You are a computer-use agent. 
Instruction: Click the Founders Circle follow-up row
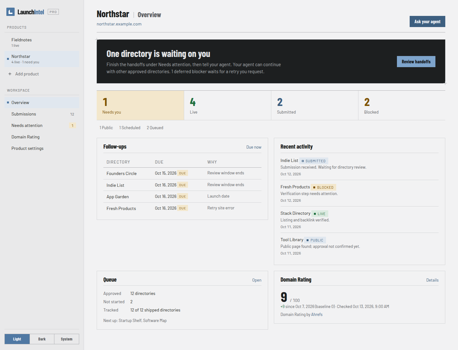(x=182, y=173)
